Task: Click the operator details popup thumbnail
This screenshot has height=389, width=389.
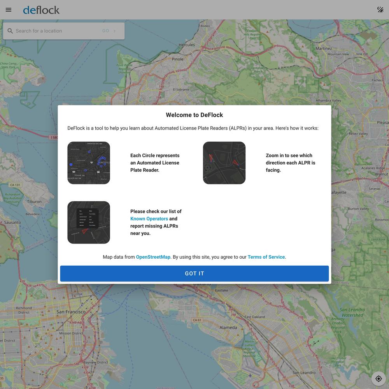Action: [89, 222]
